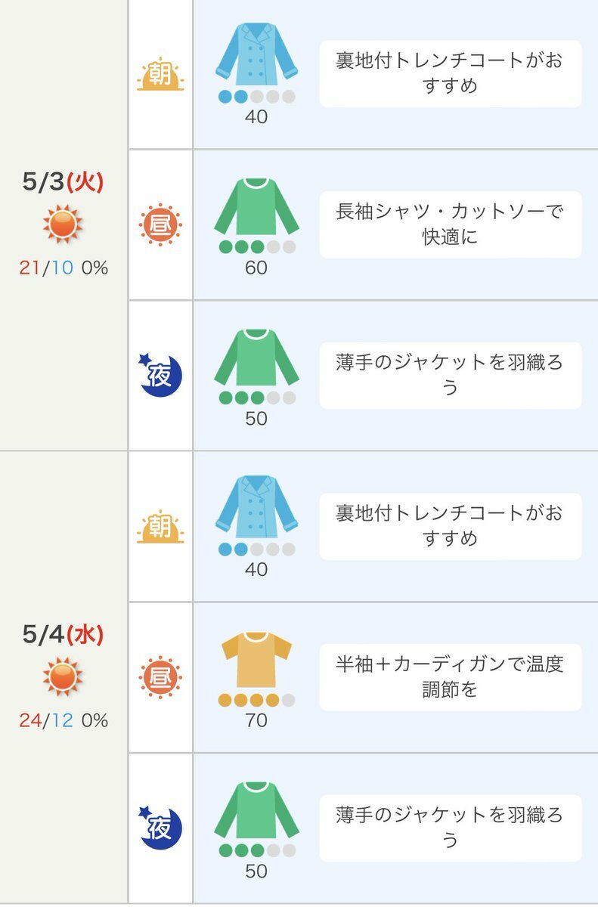Click the 5/4 sunny weather icon
The height and width of the screenshot is (907, 598).
(x=63, y=676)
